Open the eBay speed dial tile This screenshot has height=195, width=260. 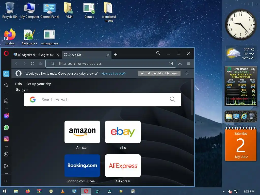coord(123,132)
